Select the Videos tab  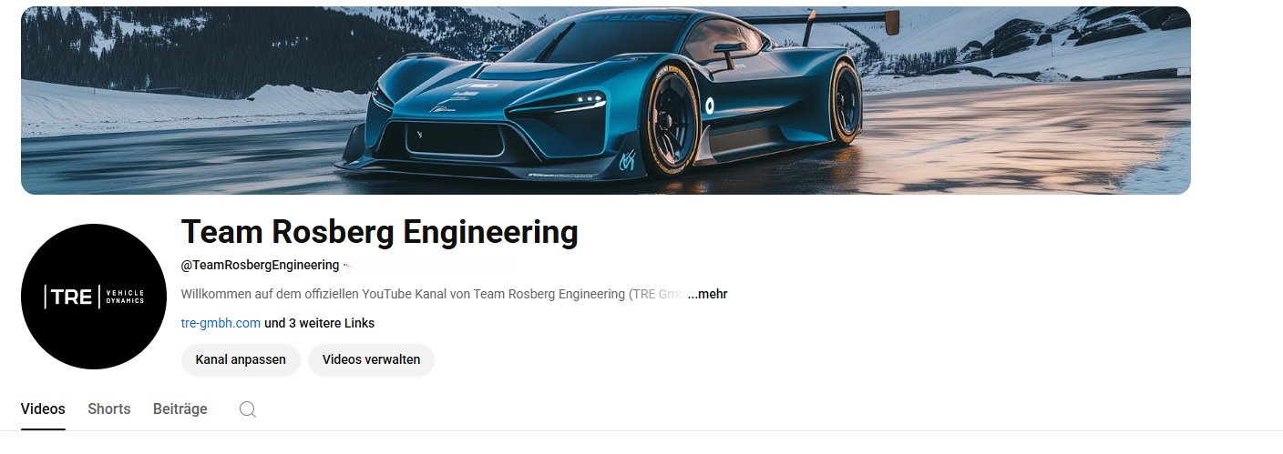tap(43, 409)
